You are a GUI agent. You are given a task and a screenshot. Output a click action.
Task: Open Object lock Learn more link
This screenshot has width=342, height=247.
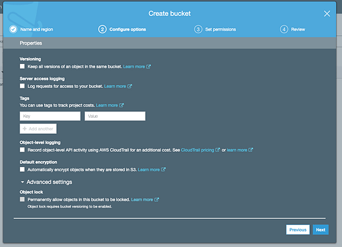(142, 200)
